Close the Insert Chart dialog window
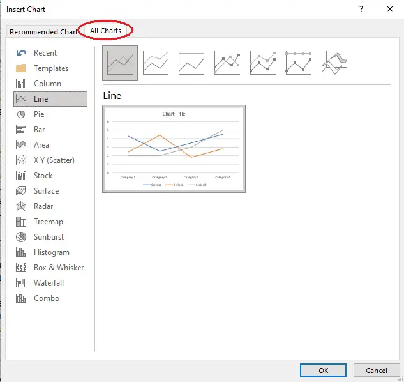Viewport: 404px width, 382px height. coord(390,10)
